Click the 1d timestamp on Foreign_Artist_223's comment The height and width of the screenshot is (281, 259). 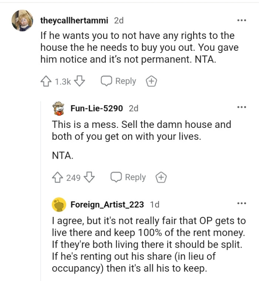[155, 204]
